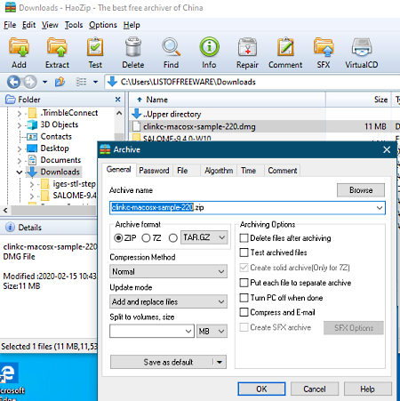Open the Find magnifier tool
The width and height of the screenshot is (400, 401).
171,47
